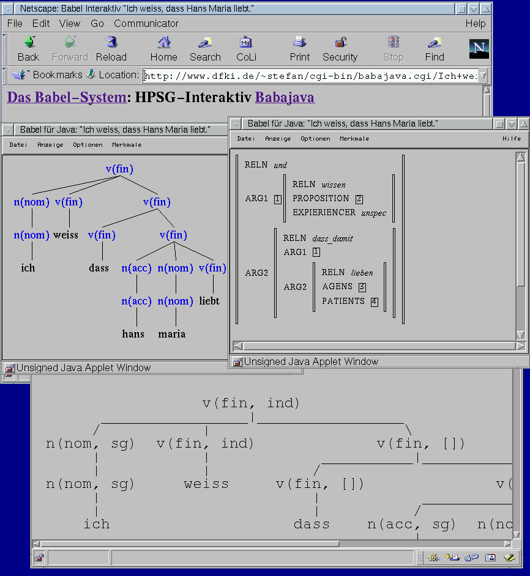Open the Location URL history dropdown
The image size is (530, 576).
(483, 76)
